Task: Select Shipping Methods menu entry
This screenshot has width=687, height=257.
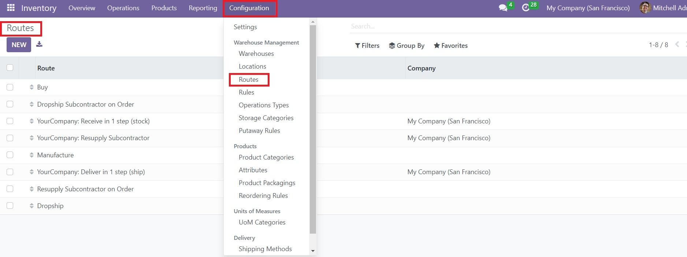Action: click(265, 249)
